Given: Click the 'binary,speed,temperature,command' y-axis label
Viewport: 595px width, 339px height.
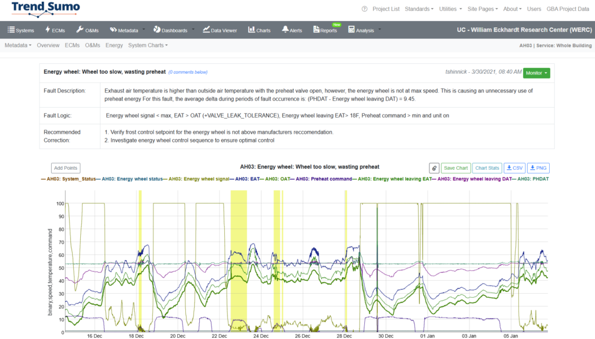Looking at the screenshot, I should coord(50,272).
